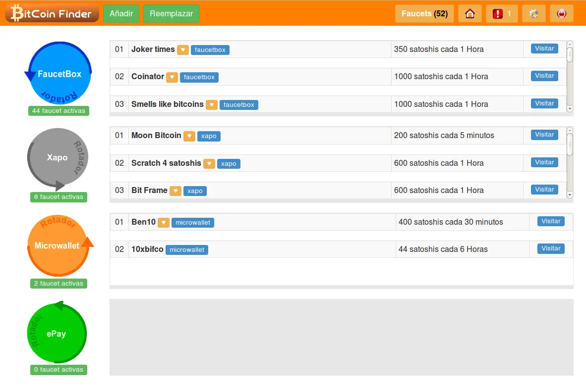Visit the Joker times faucet
The height and width of the screenshot is (390, 586).
(544, 49)
